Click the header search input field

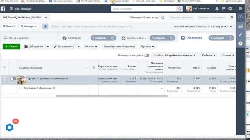pos(144,9)
